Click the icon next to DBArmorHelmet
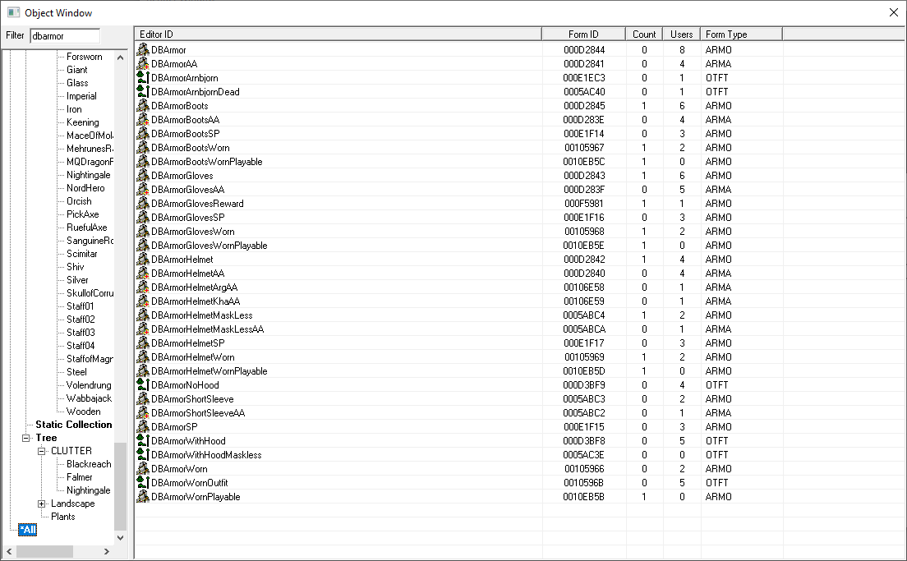This screenshot has height=561, width=907. click(x=143, y=259)
